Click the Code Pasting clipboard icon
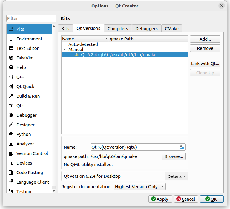This screenshot has width=230, height=209. [x=11, y=172]
